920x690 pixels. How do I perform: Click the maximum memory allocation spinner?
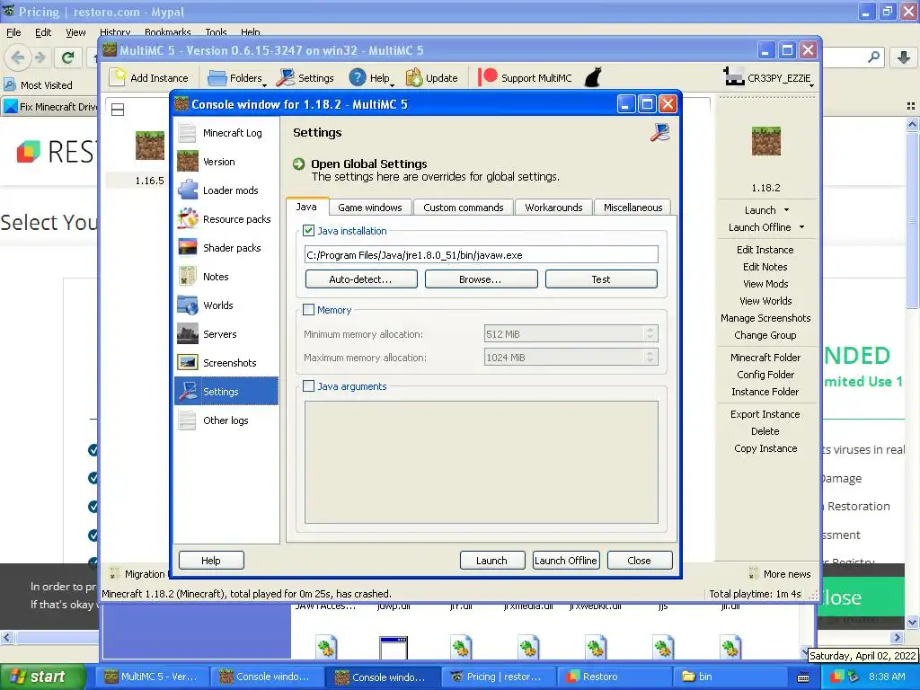click(650, 358)
